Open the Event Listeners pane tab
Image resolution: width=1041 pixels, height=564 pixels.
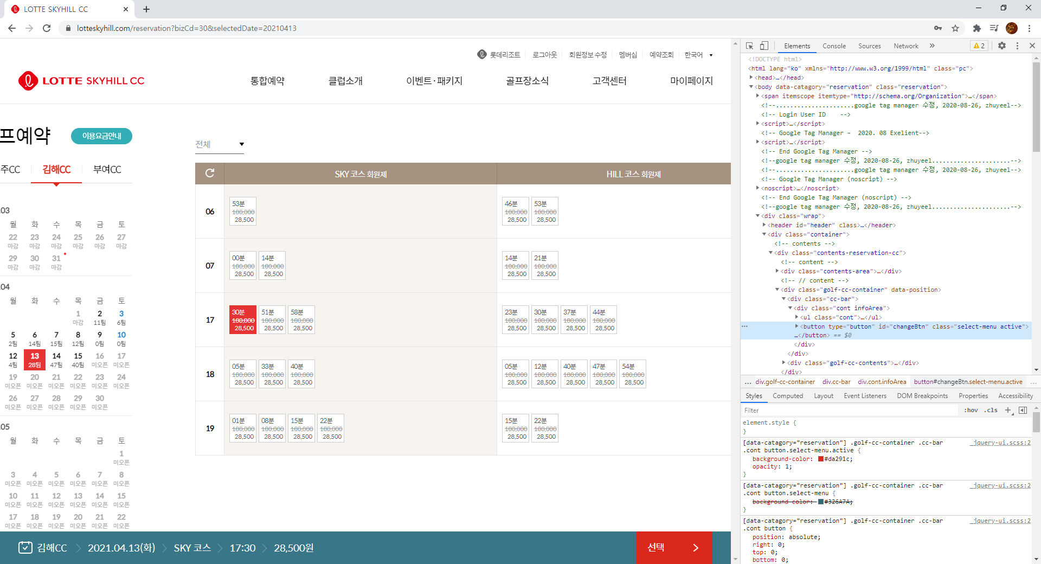pos(865,396)
